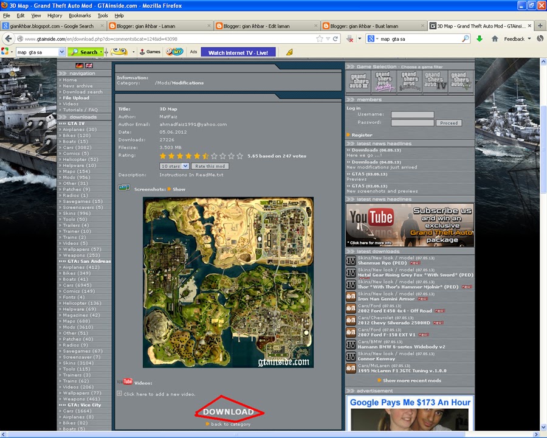Click the Firefox URL address bar
547x438 pixels.
(168, 39)
